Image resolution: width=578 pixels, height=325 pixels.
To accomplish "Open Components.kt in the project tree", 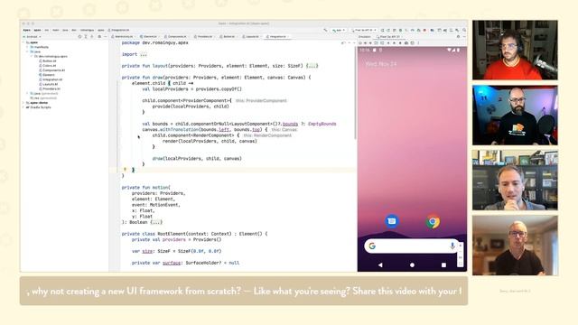I will (x=52, y=70).
